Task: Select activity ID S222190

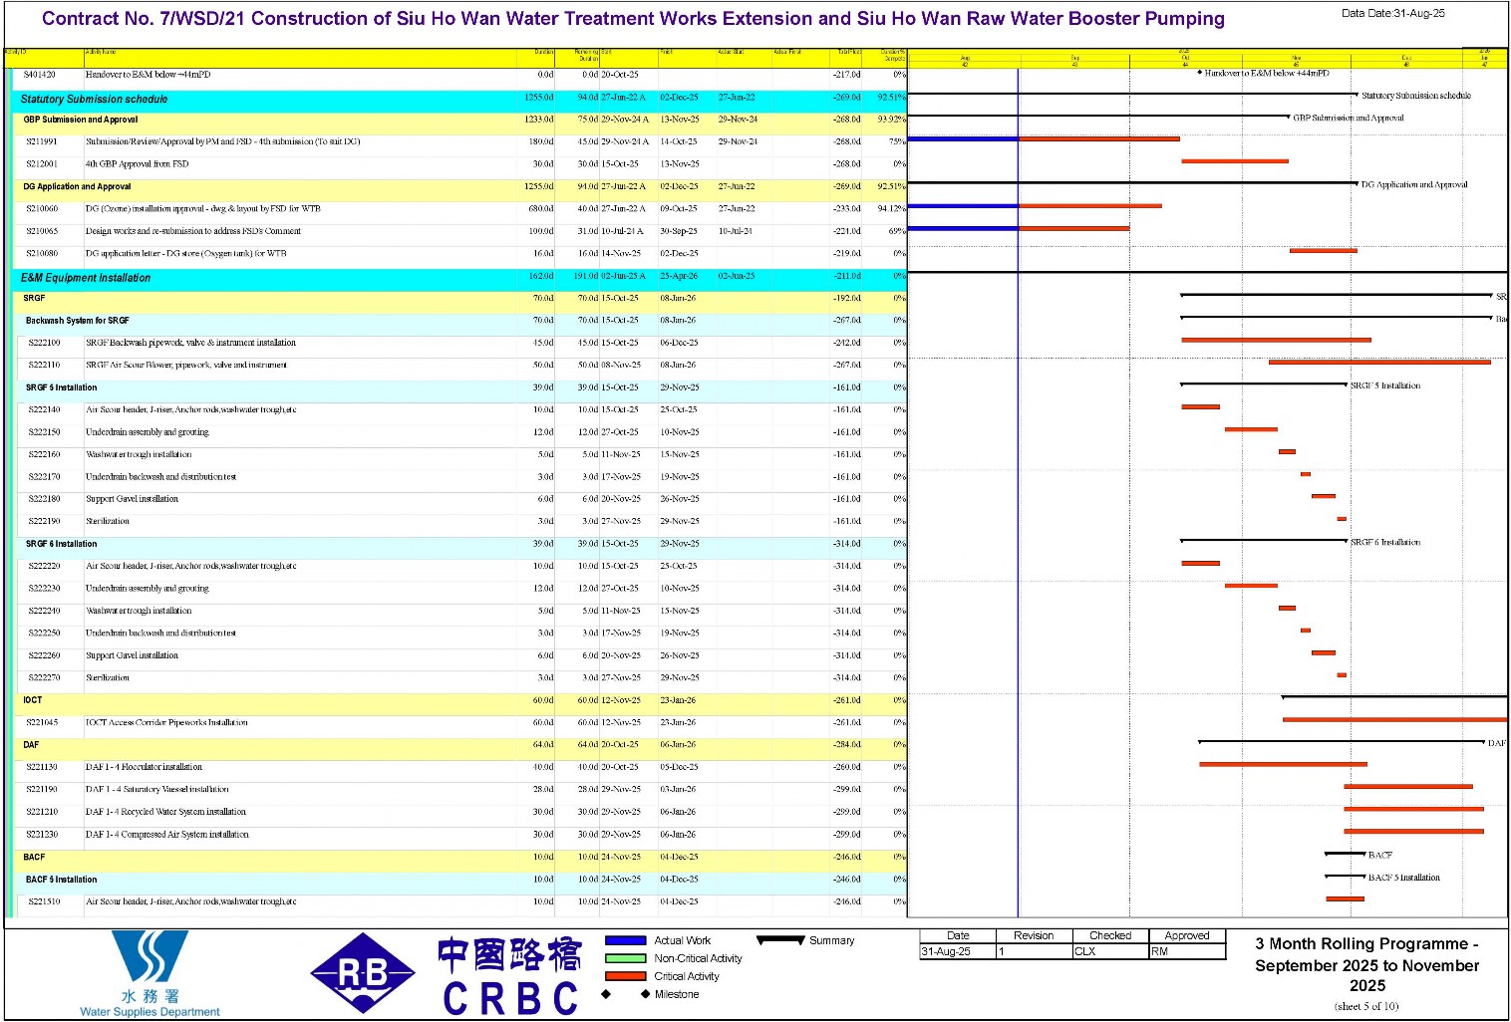Action: click(x=44, y=522)
